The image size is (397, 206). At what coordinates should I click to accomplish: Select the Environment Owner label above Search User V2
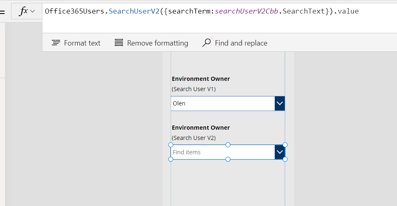coord(201,128)
